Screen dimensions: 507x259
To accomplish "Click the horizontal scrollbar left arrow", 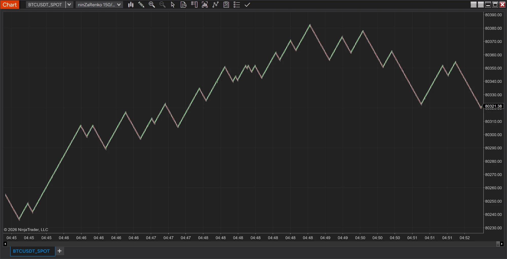I will 5,244.
